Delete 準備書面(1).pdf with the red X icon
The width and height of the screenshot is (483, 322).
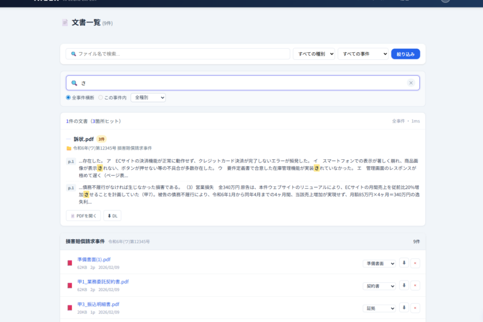415,263
